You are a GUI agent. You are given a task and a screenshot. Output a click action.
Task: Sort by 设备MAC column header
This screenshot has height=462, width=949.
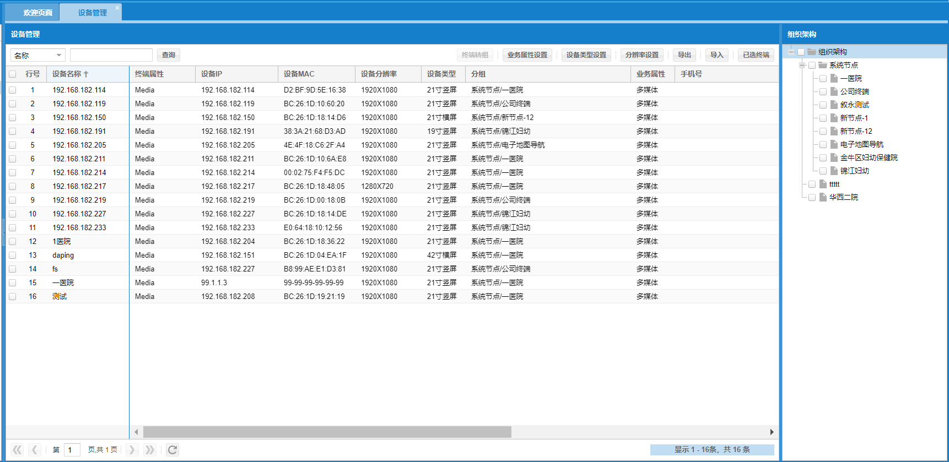click(316, 74)
